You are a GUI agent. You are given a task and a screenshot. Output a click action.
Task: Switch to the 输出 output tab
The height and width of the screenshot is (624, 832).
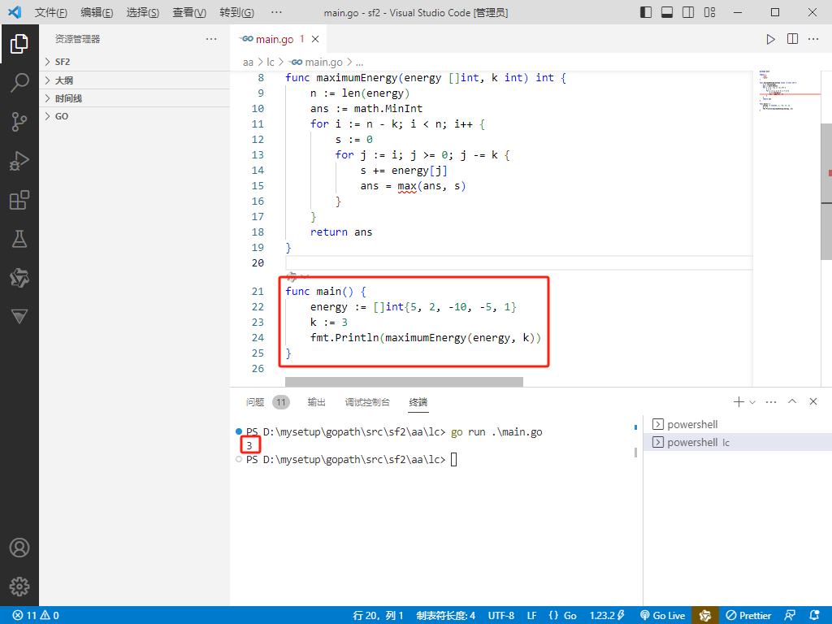click(316, 402)
